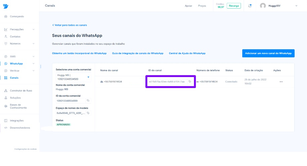Click the Construtor de fluxo icon
Viewport: 307px width, 166px height.
(6, 91)
